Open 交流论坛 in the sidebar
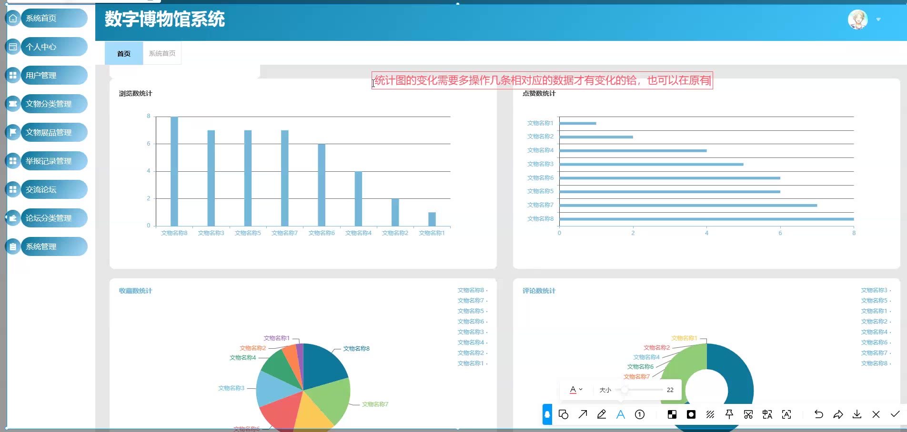Image resolution: width=907 pixels, height=432 pixels. tap(54, 189)
